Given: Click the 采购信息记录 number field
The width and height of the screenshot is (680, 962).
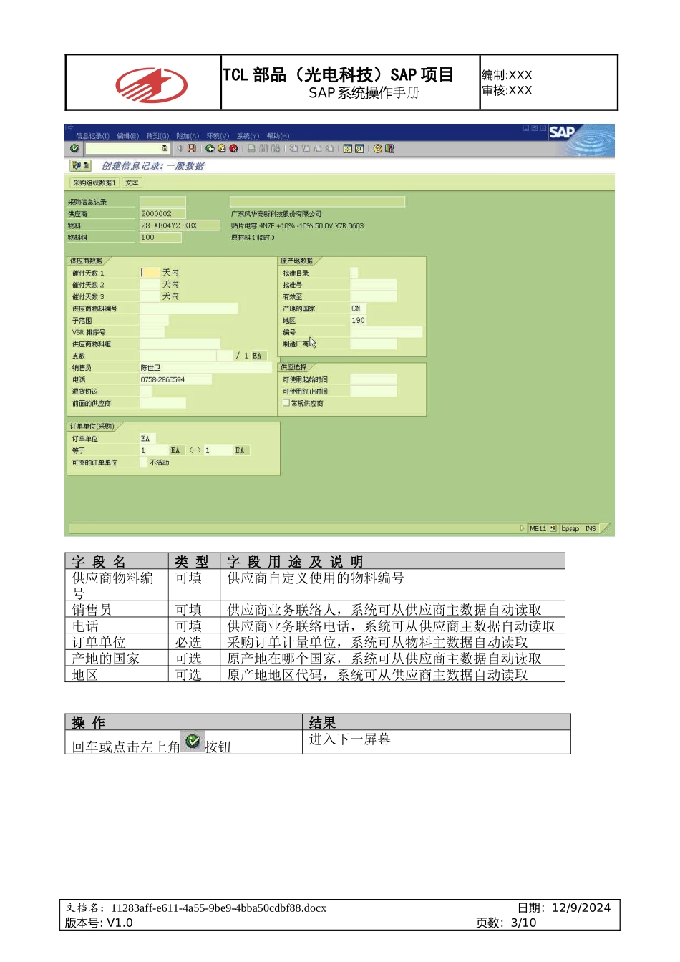Looking at the screenshot, I should point(162,202).
